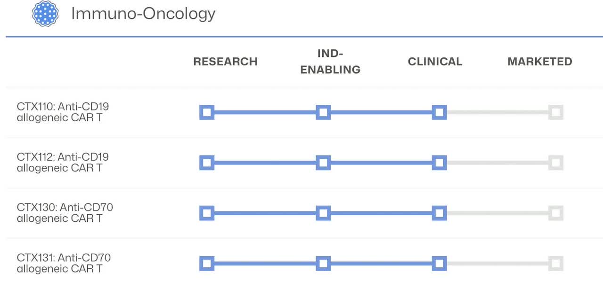The height and width of the screenshot is (288, 603).
Task: Click the Immuno-Oncology section heading
Action: (143, 14)
